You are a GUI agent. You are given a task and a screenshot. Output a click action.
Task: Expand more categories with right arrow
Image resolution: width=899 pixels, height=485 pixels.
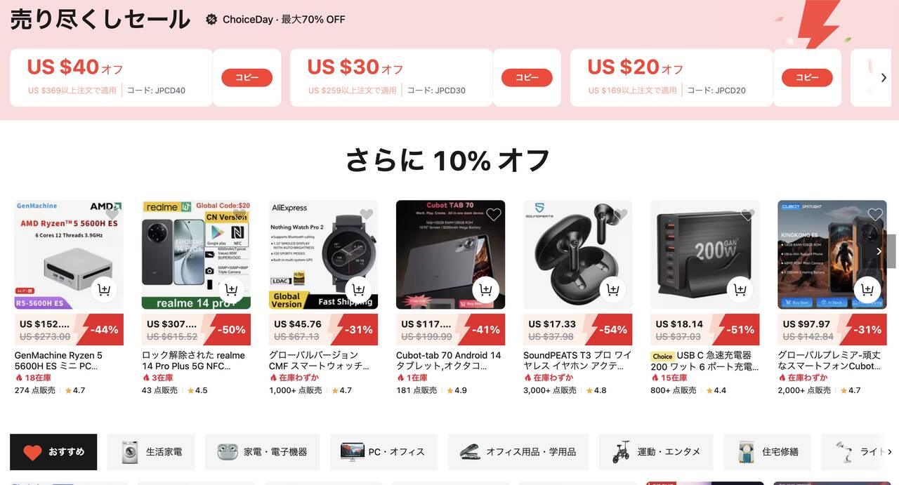point(890,452)
